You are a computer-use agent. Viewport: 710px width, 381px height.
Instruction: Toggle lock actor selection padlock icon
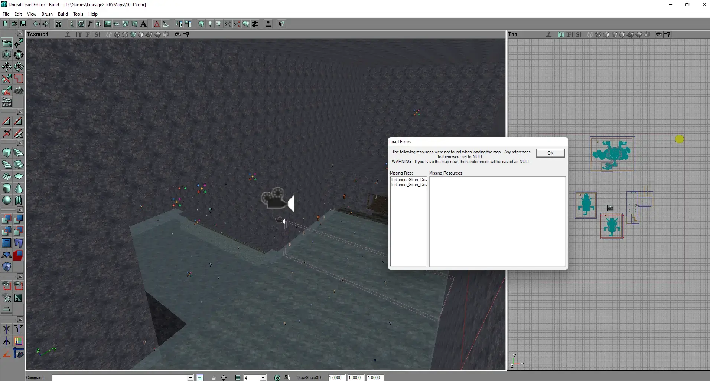point(214,378)
